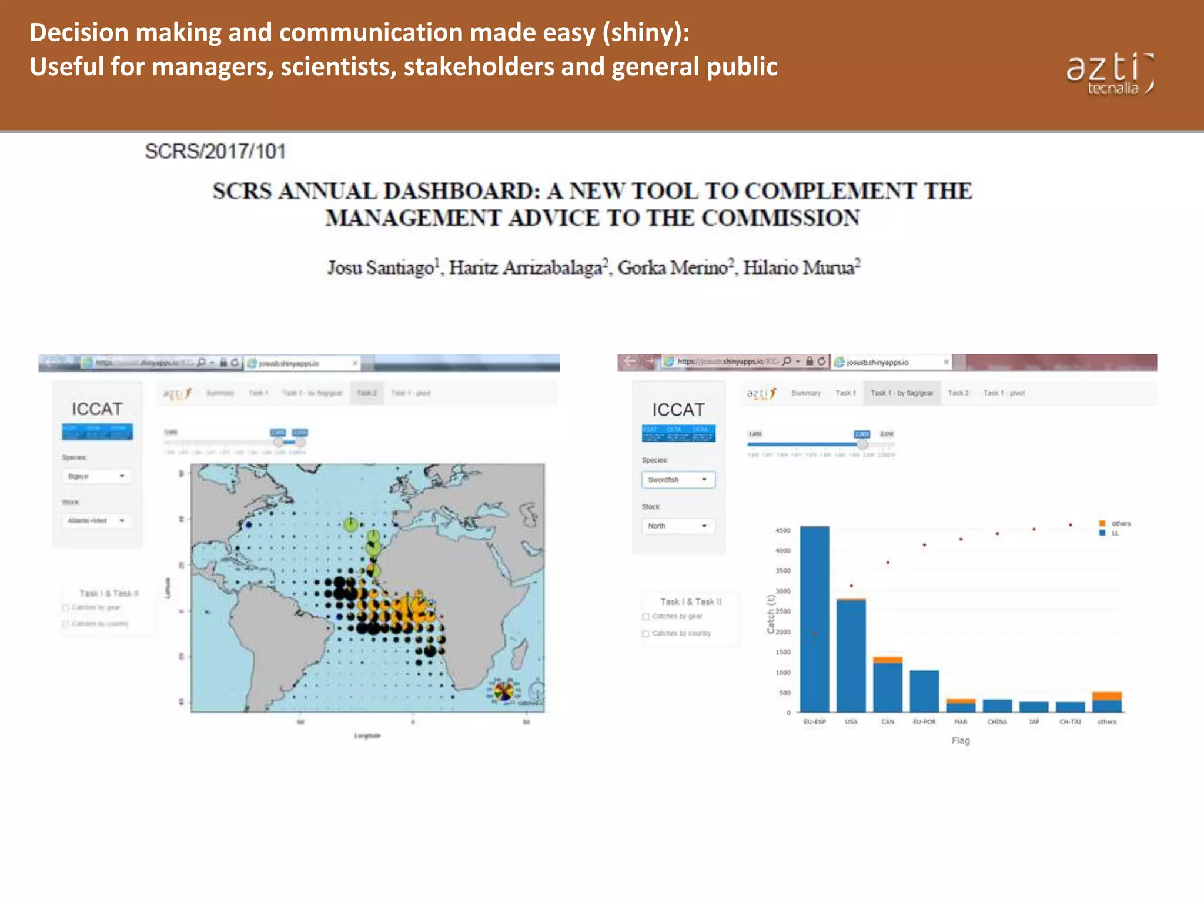The width and height of the screenshot is (1204, 903).
Task: Click the EU-ESP bar in the chart
Action: (815, 619)
